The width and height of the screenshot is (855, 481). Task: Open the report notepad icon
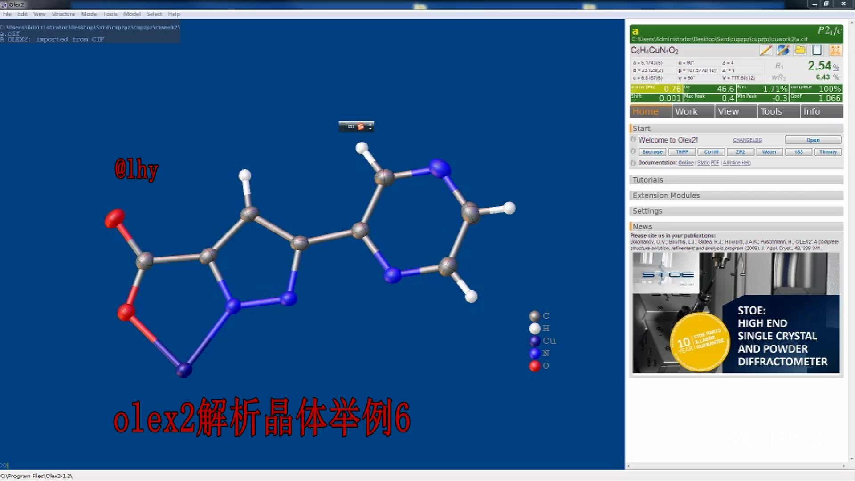(817, 50)
